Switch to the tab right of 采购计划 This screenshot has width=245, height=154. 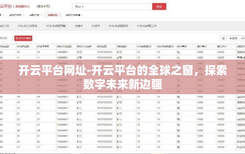[x=73, y=15]
